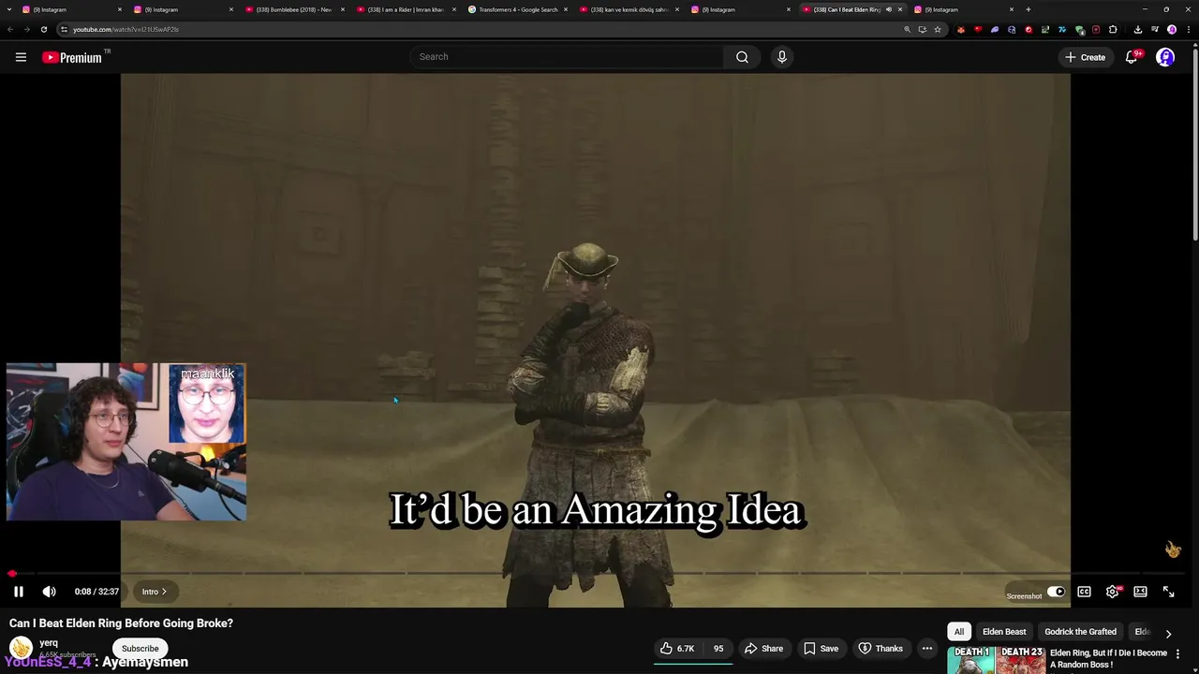The width and height of the screenshot is (1199, 674).
Task: Open more actions three-dot menu
Action: tap(927, 649)
